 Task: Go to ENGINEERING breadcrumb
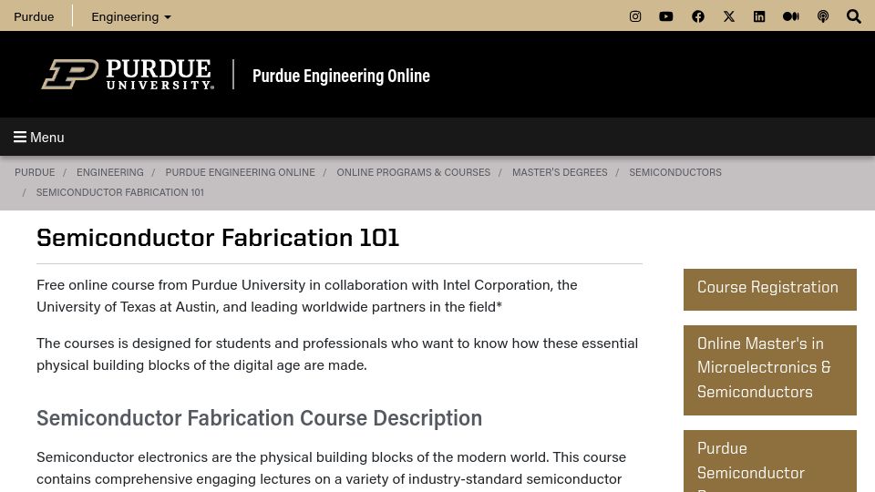tap(110, 172)
